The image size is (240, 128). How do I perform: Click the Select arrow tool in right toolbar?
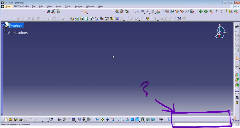[237, 58]
